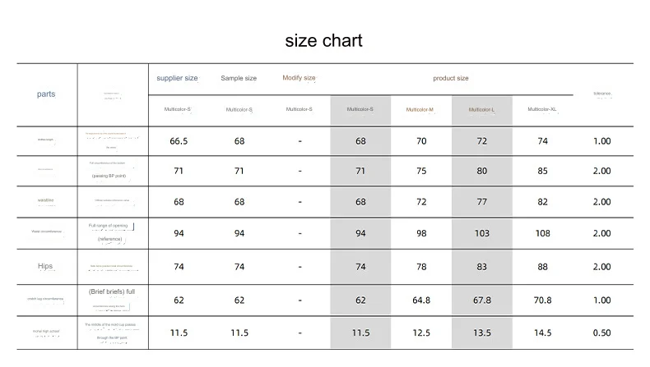Select the 14.5 cell in last row

(x=543, y=333)
